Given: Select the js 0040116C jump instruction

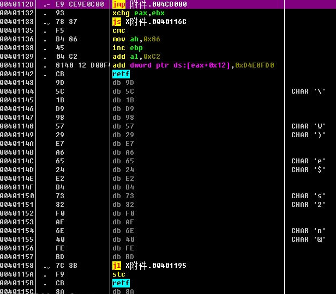Looking at the screenshot, I should point(149,22).
